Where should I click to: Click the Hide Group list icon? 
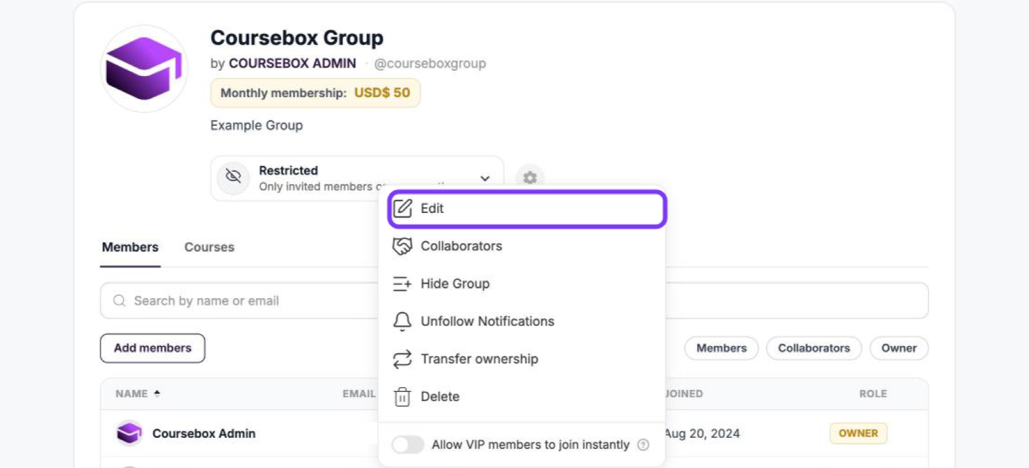click(402, 284)
